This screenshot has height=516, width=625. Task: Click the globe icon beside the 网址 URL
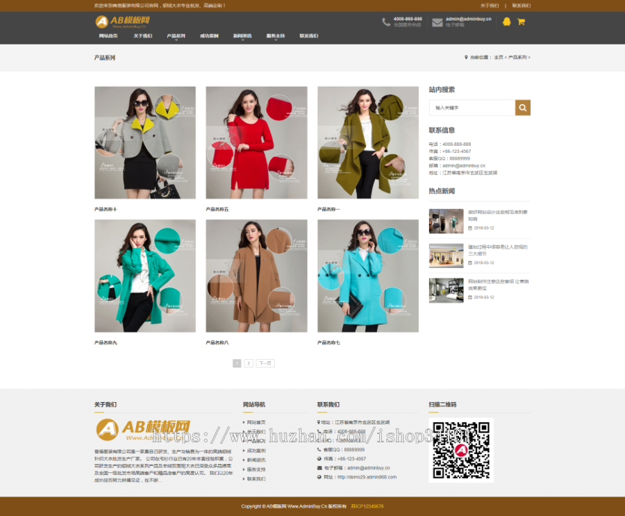tap(318, 477)
